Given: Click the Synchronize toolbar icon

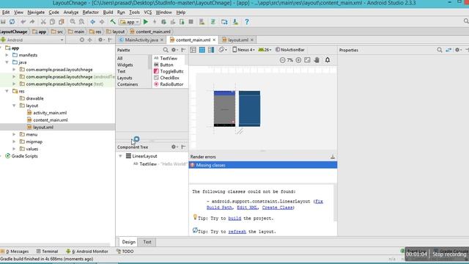Looking at the screenshot, I should 12,22.
